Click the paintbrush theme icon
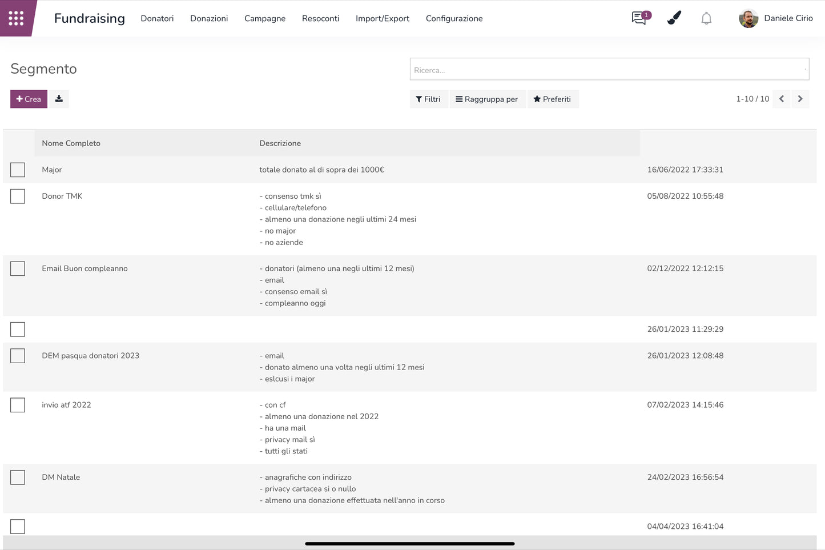The width and height of the screenshot is (825, 550). click(674, 18)
